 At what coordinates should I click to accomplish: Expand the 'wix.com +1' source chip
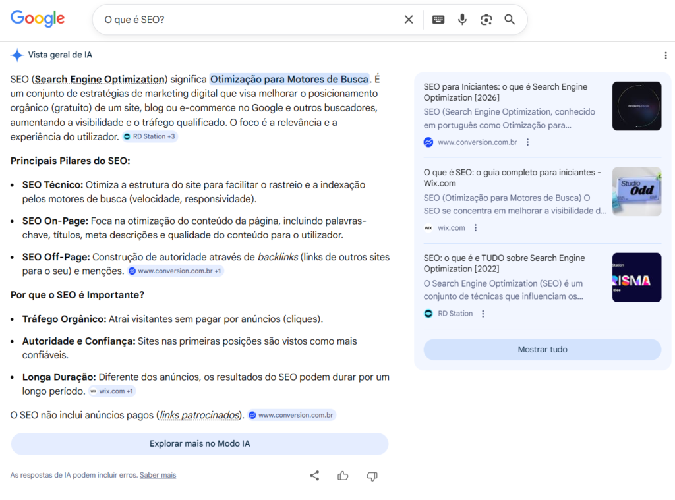(x=112, y=391)
